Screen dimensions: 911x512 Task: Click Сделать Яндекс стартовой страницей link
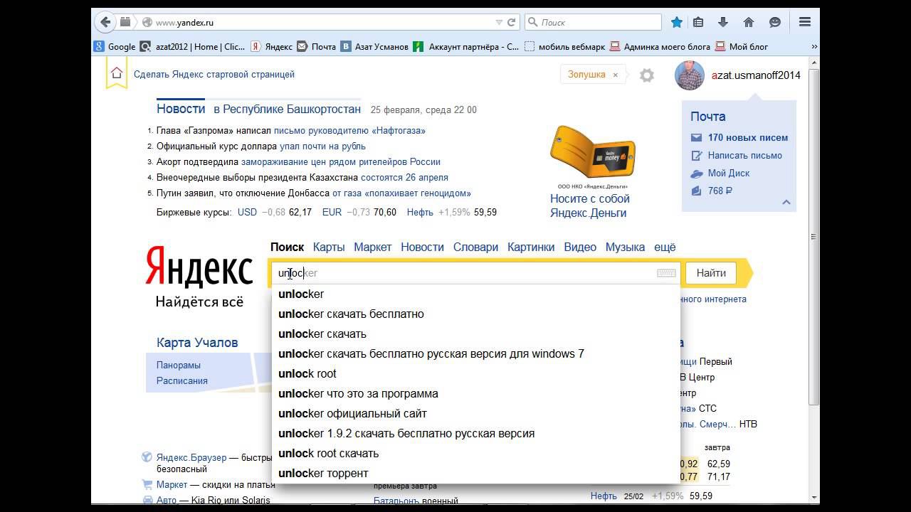coord(214,74)
